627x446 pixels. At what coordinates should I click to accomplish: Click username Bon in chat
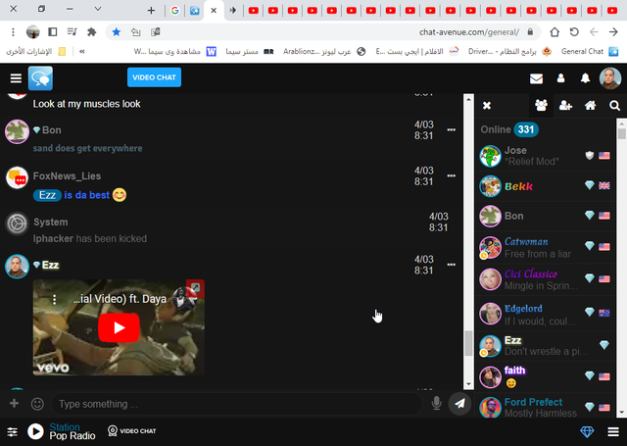(52, 130)
